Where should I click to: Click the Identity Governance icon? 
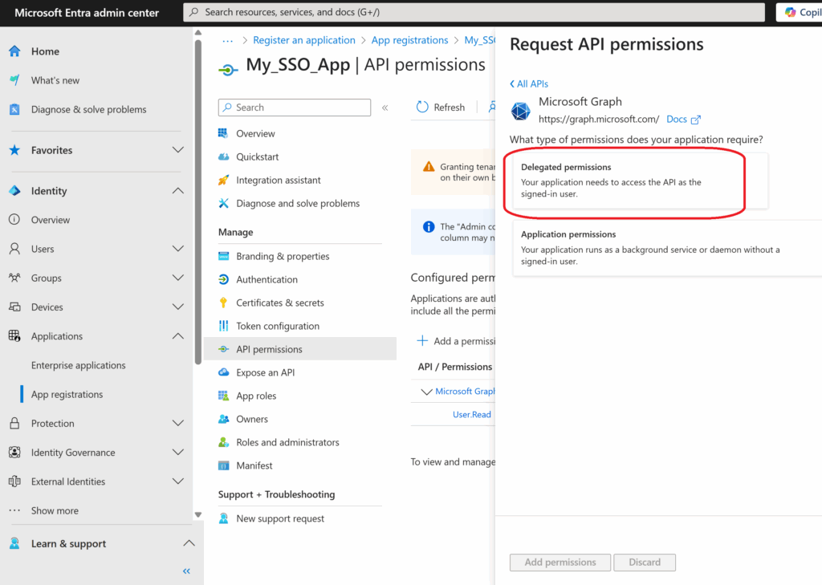coord(14,452)
